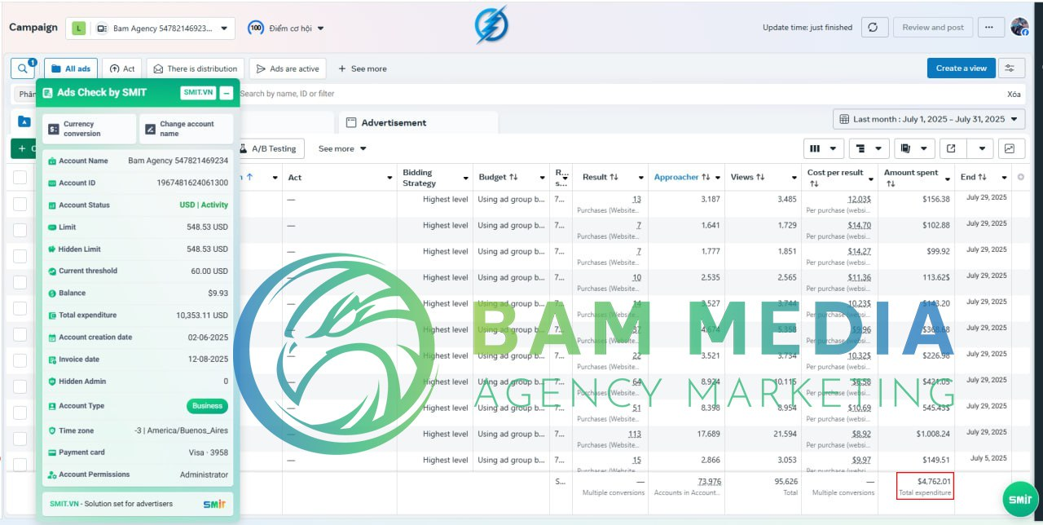Image resolution: width=1043 pixels, height=525 pixels.
Task: Check the row with 113.62$ spent
Action: pos(20,282)
